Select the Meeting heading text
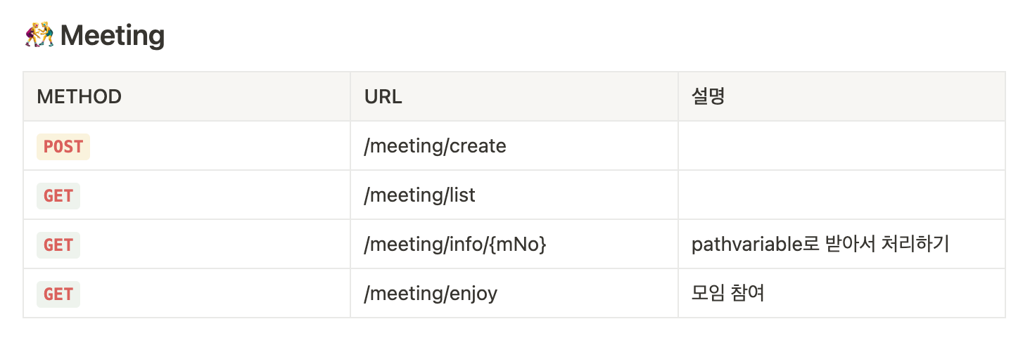The height and width of the screenshot is (364, 1030). point(113,35)
